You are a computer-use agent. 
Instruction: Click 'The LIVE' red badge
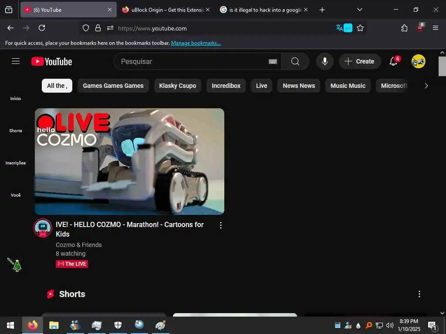pos(72,264)
